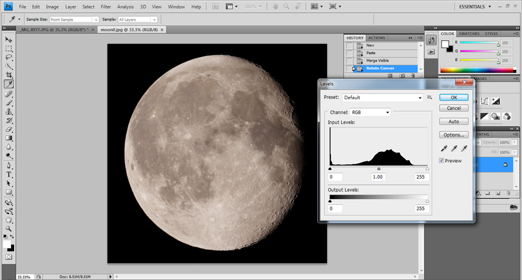Click the white point eyedropper in Levels
Screen dimensions: 522x280
point(464,149)
